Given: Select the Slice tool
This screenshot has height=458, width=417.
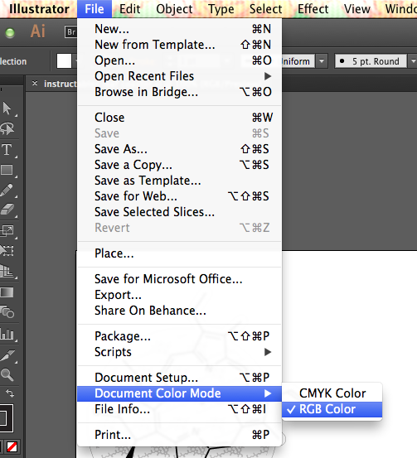Looking at the screenshot, I should (7, 355).
